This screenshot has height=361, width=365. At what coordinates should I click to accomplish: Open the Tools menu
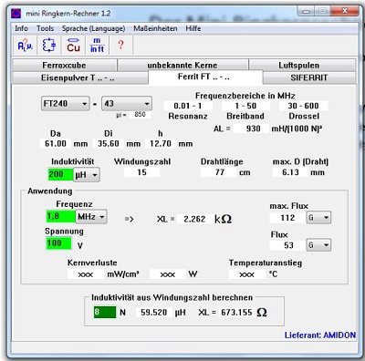coord(45,28)
